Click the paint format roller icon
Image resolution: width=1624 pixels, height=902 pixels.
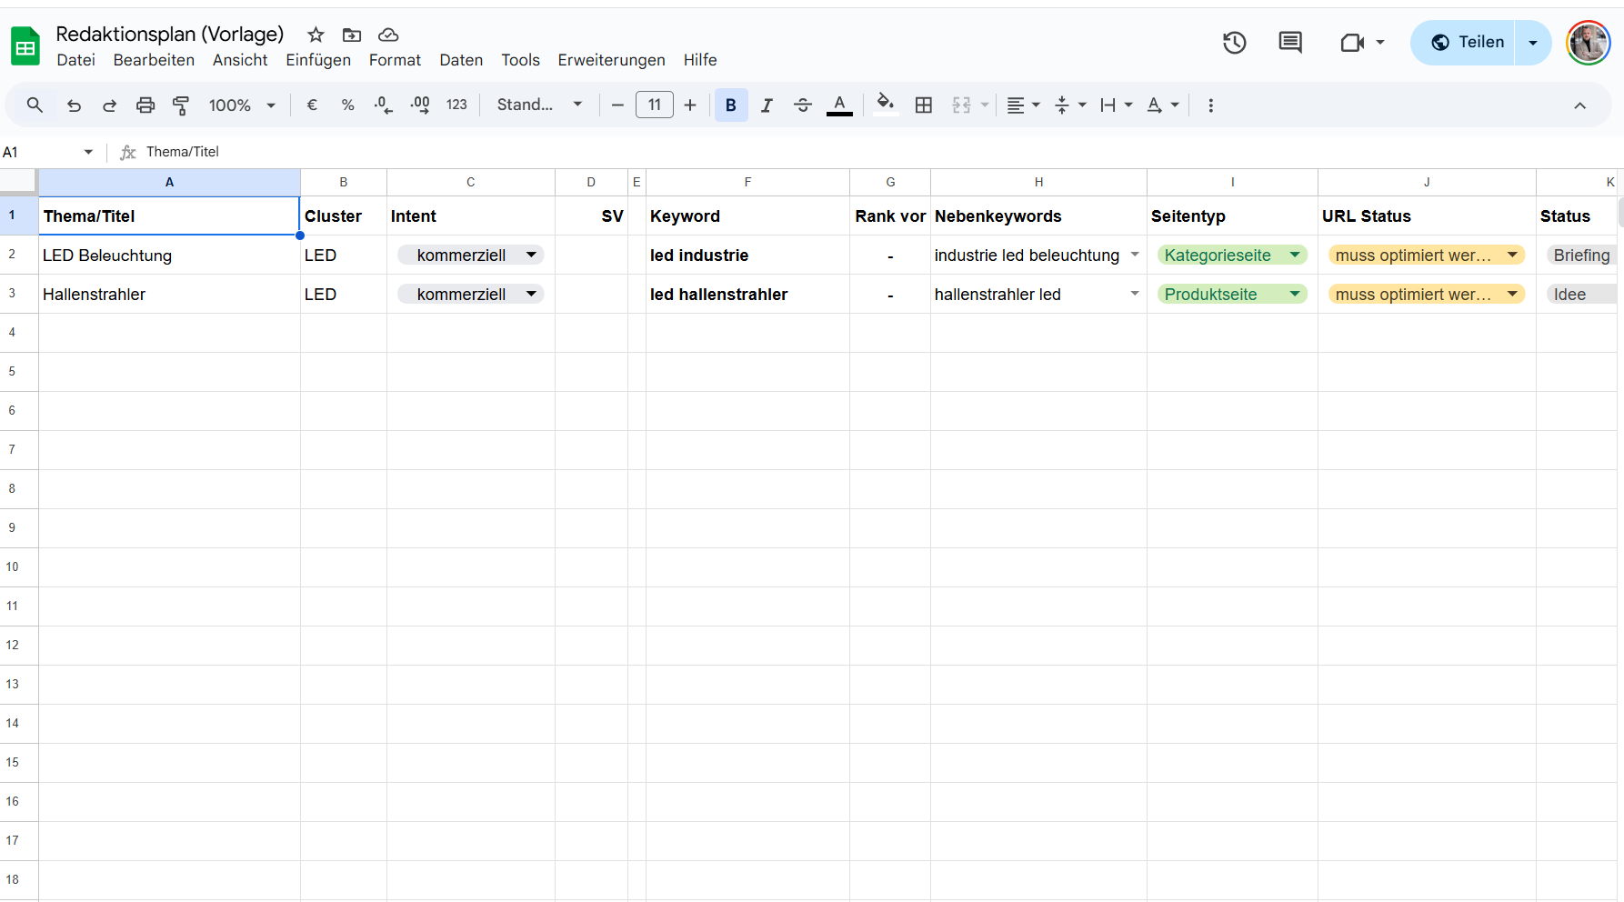pyautogui.click(x=181, y=105)
